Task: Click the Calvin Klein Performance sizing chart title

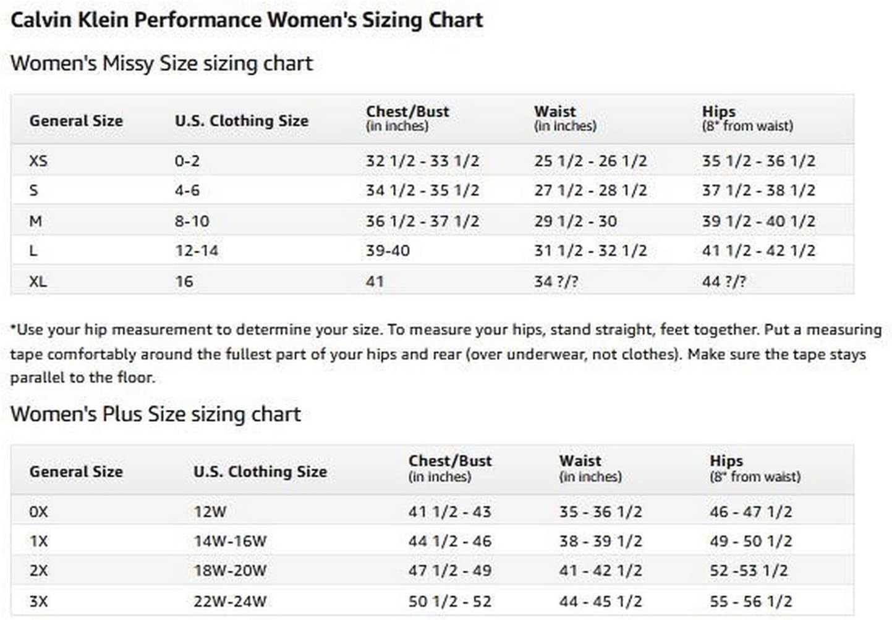Action: pos(247,20)
